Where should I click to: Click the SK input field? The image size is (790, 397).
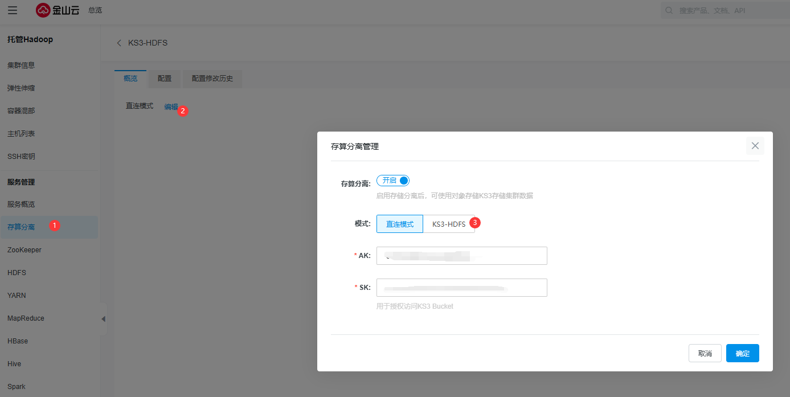pyautogui.click(x=461, y=288)
